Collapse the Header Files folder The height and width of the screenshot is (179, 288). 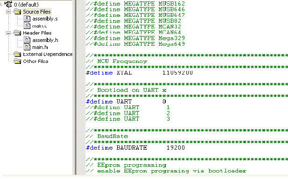coord(8,33)
